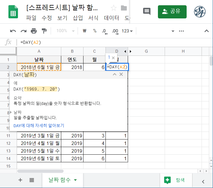The image size is (213, 188).
Task: Add a new sheet with plus icon
Action: pos(20,180)
